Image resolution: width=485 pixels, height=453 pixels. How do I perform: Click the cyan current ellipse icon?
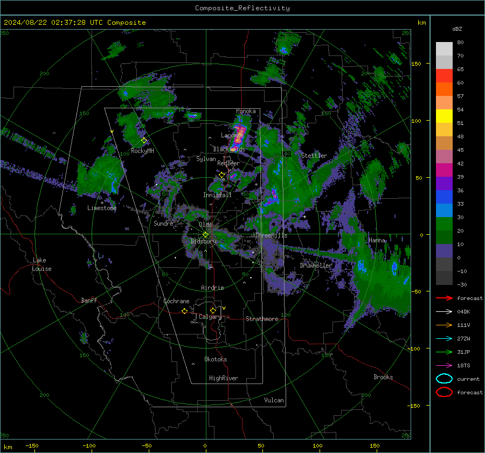click(x=444, y=379)
